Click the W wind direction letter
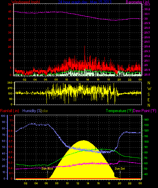 click(149, 89)
